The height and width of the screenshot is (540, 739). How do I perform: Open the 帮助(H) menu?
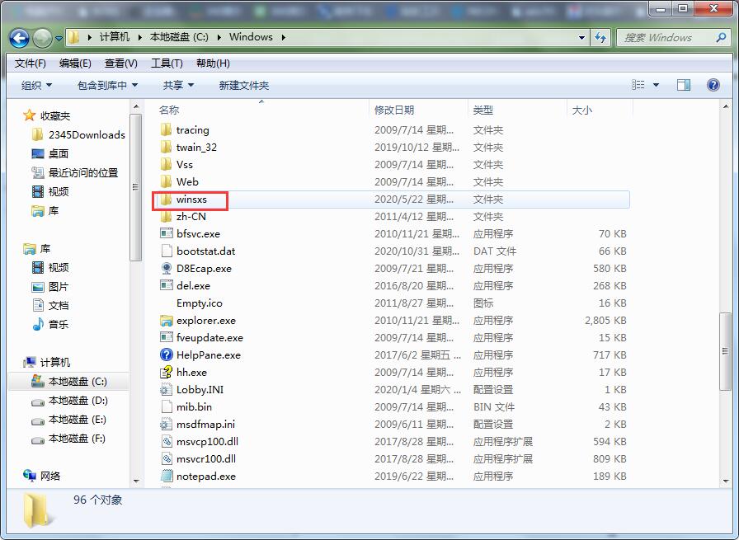pyautogui.click(x=213, y=63)
